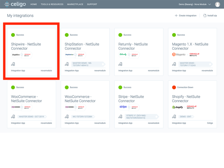Click the green status dot on Magento card
This screenshot has height=168, width=224.
pyautogui.click(x=174, y=35)
